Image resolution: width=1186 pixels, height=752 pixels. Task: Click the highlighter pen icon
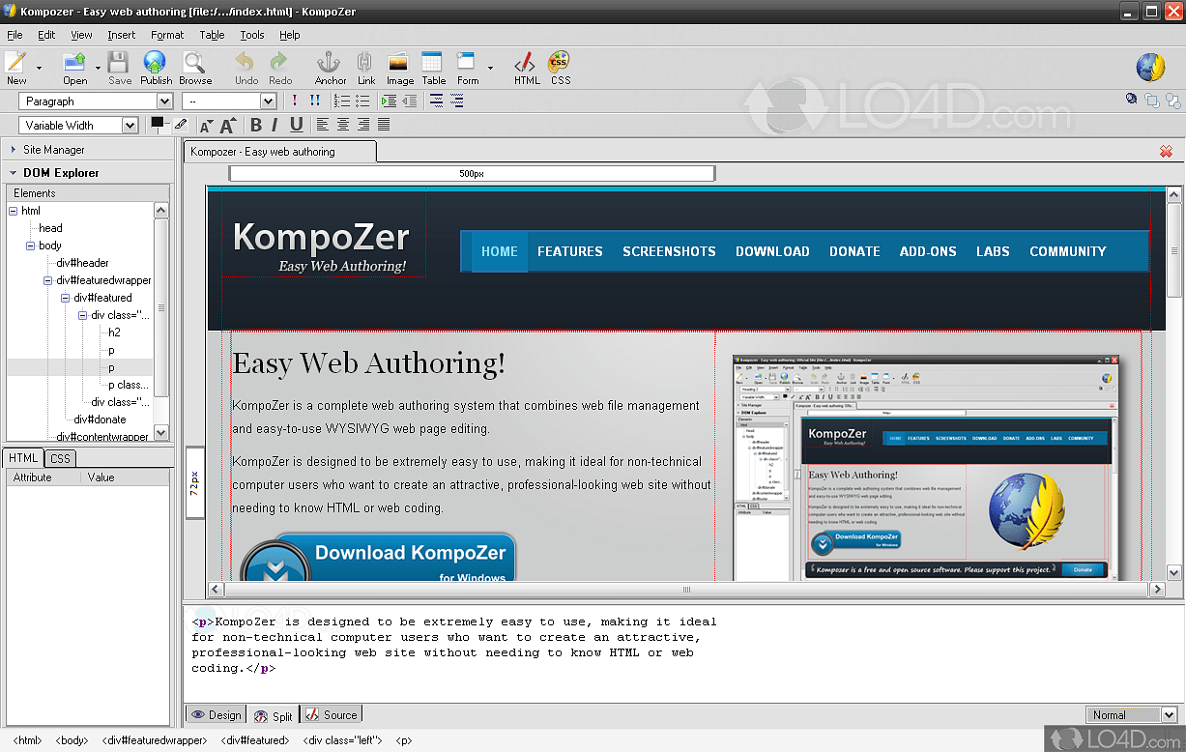click(x=181, y=125)
